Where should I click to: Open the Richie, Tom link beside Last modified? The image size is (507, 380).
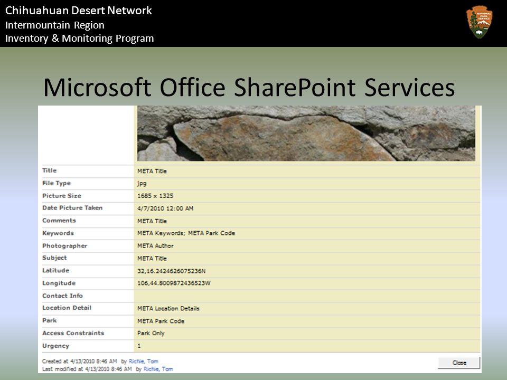click(158, 369)
